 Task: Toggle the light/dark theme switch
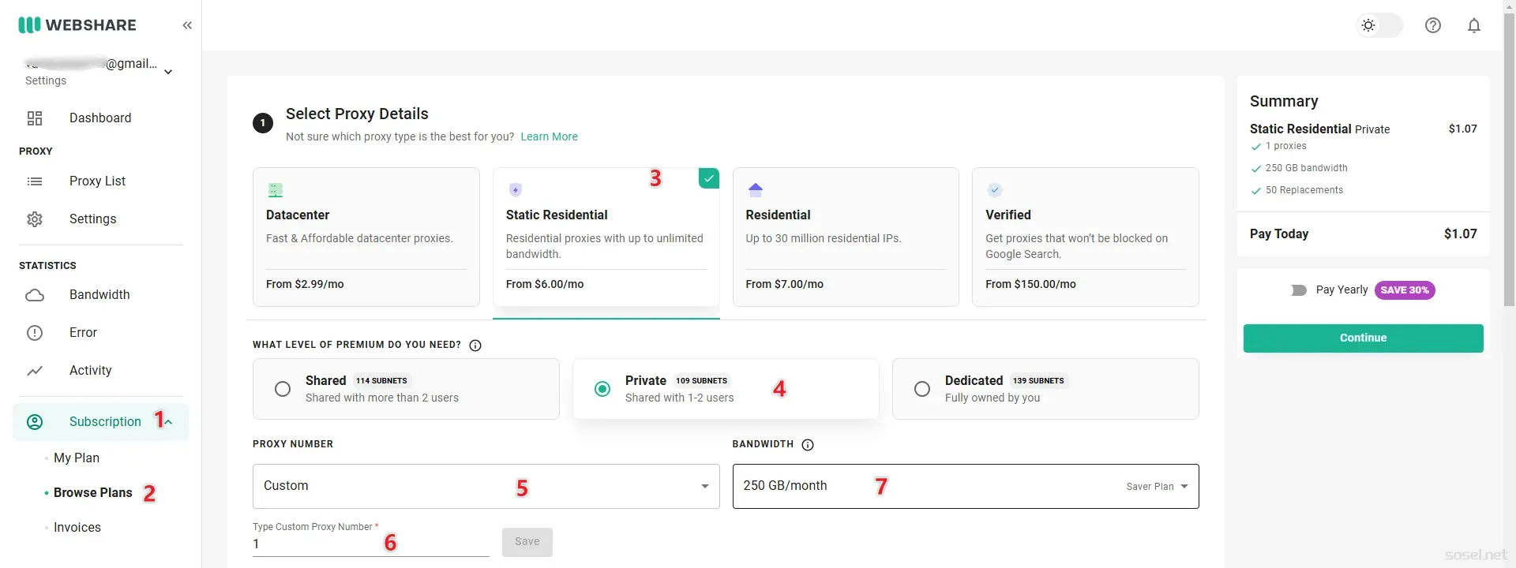(x=1379, y=25)
